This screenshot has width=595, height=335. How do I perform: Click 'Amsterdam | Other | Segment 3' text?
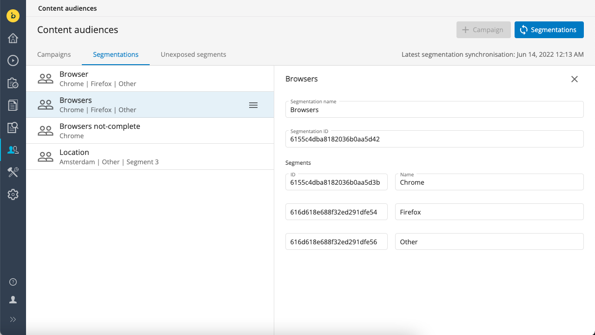[x=109, y=162]
